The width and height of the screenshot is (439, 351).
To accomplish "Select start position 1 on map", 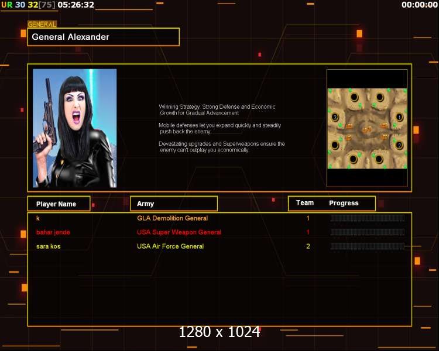I will (x=399, y=117).
